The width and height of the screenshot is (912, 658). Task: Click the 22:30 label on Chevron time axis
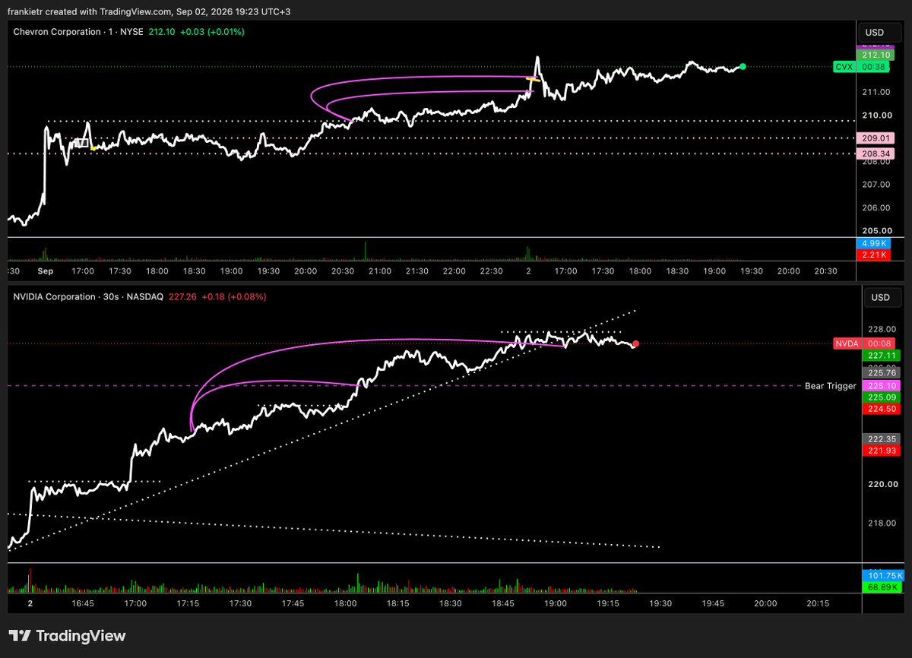pos(492,271)
